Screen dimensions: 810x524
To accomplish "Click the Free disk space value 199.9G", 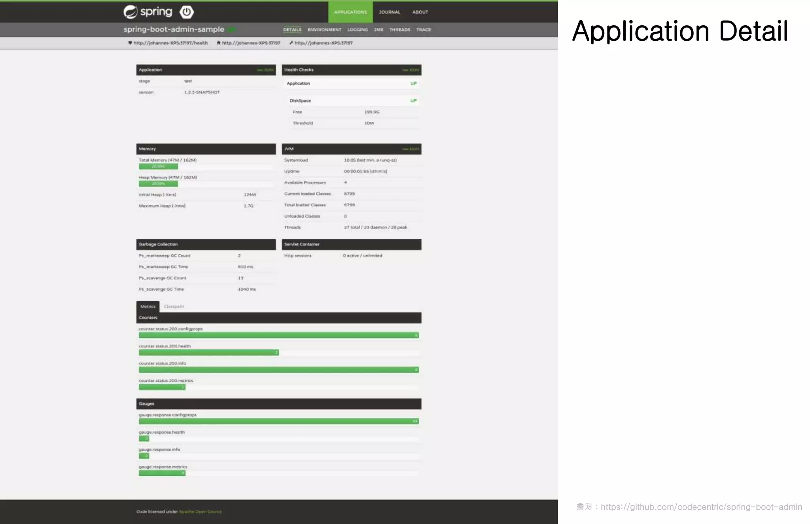I will [372, 112].
